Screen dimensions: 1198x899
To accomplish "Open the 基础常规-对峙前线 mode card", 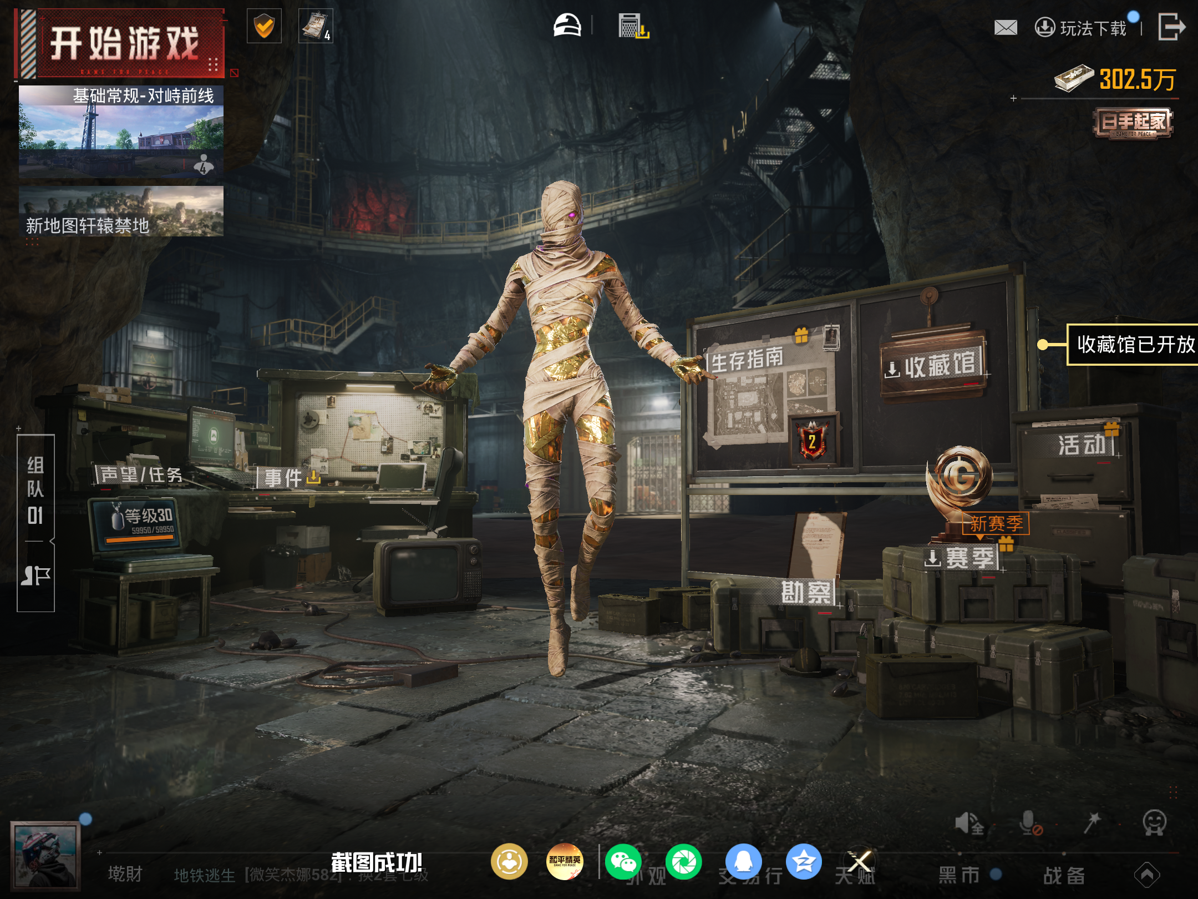I will pyautogui.click(x=121, y=132).
